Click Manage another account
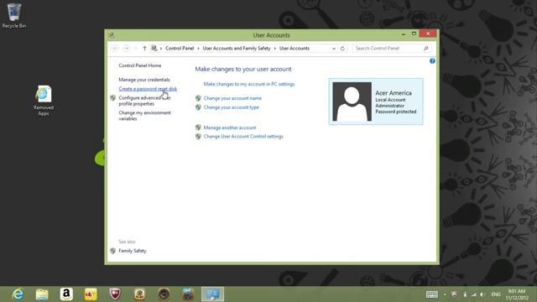The image size is (537, 302). pyautogui.click(x=230, y=128)
